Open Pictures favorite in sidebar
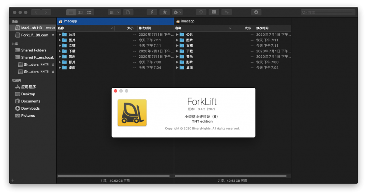Viewport: 367px width, 195px height. click(x=33, y=115)
